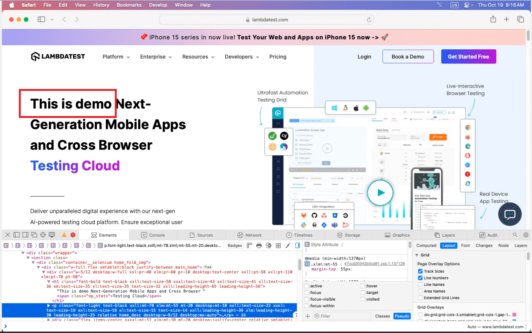
Task: Reload the page in Safari
Action: coord(369,20)
